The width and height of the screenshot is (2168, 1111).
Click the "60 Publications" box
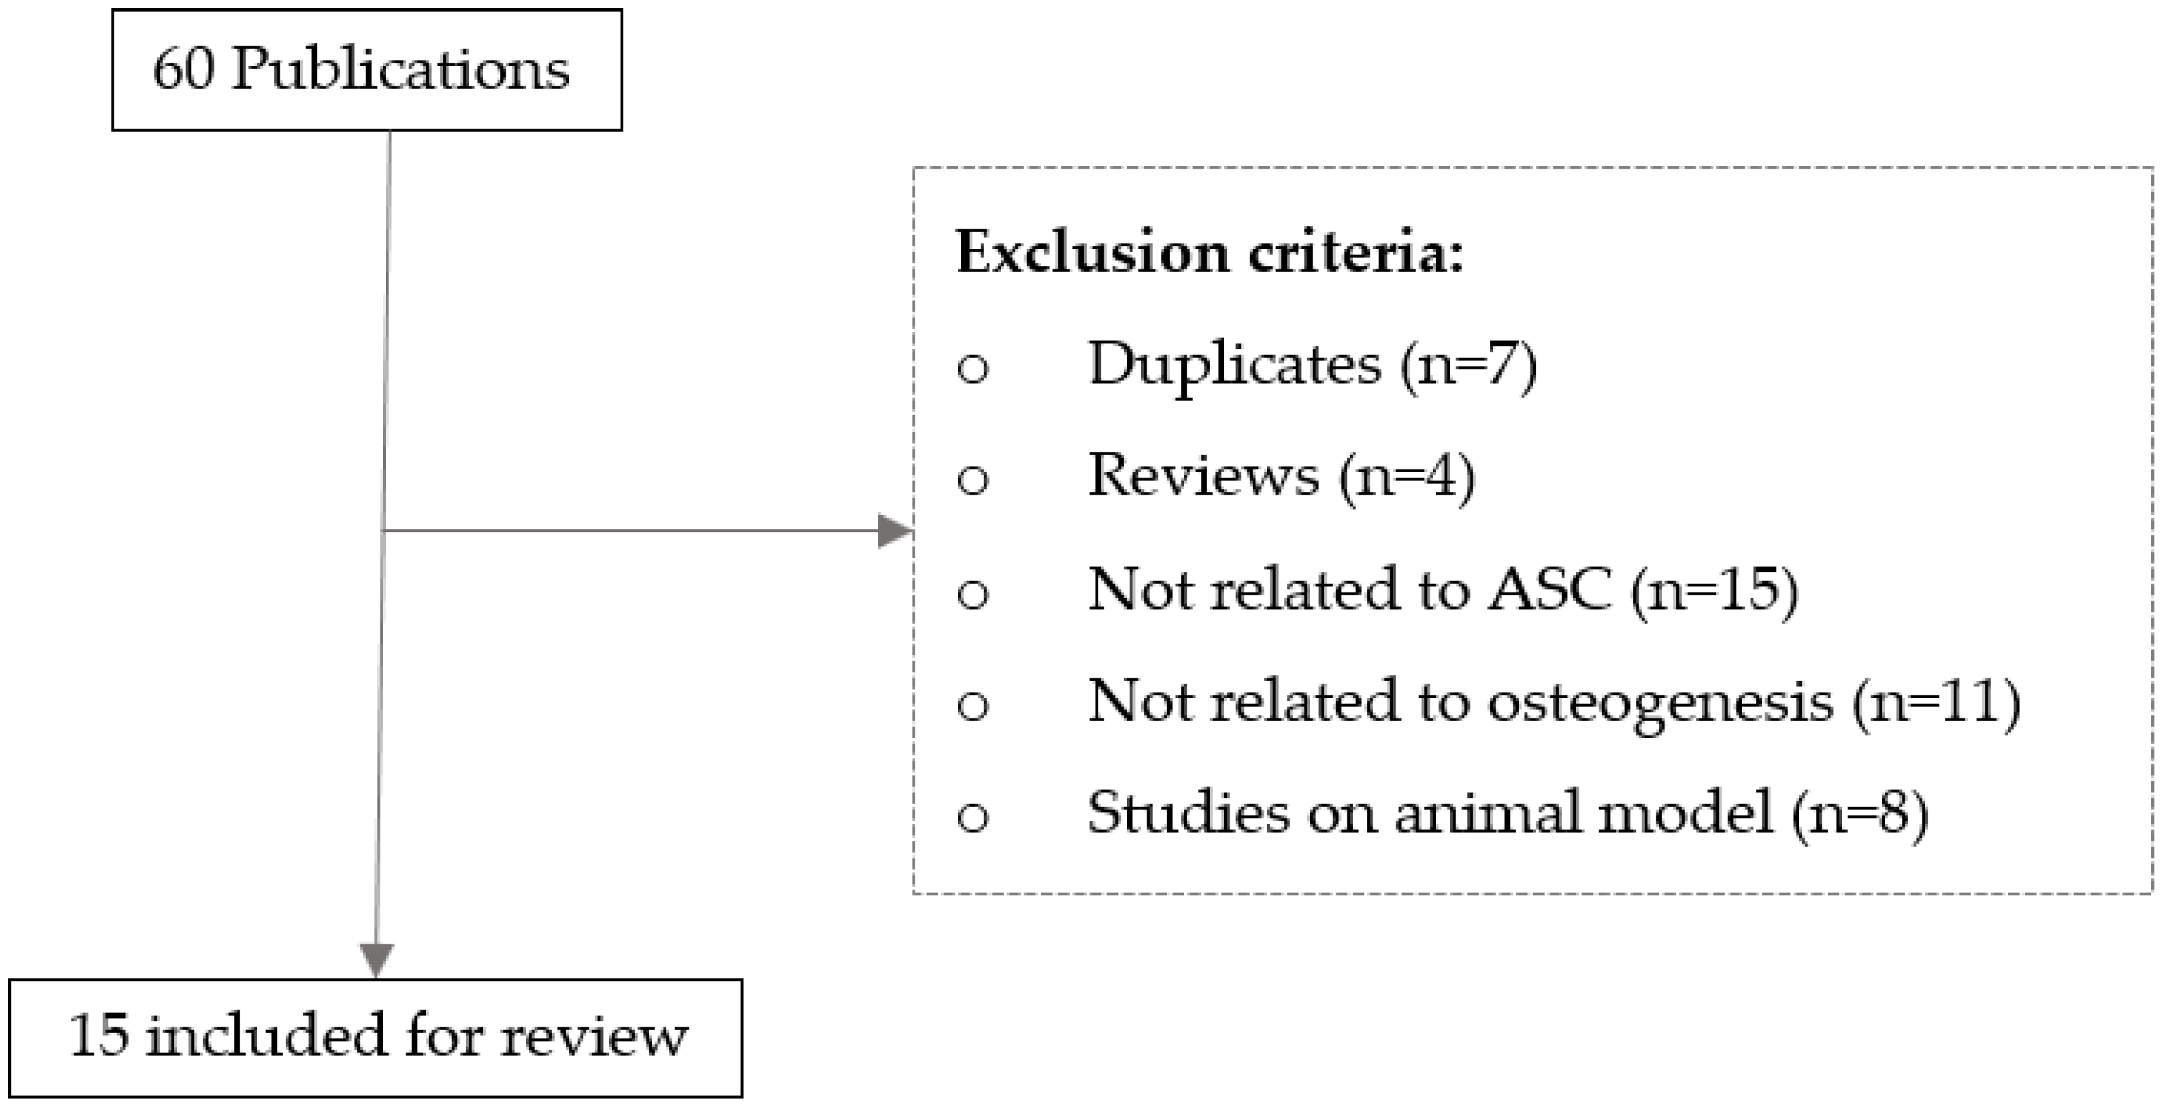pos(367,70)
